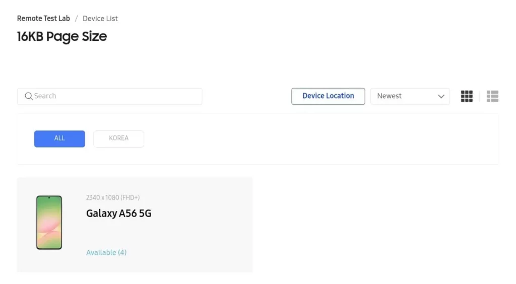Click the breadcrumb slash separator
This screenshot has width=516, height=284.
(77, 19)
